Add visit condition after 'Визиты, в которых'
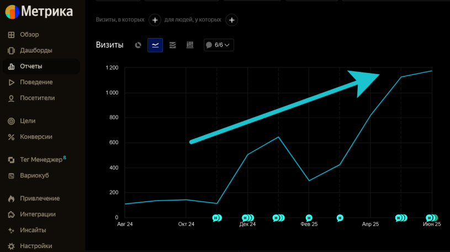 (x=155, y=20)
